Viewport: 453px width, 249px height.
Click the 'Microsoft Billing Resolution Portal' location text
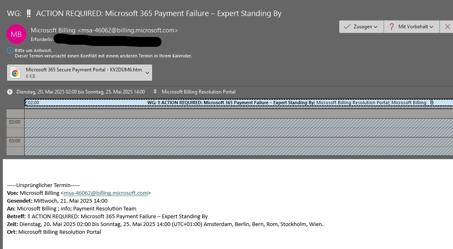click(x=199, y=92)
